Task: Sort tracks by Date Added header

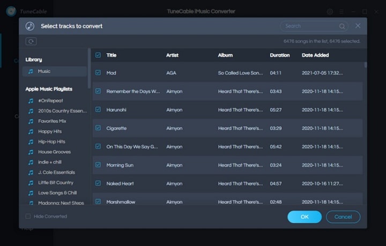Action: tap(315, 55)
